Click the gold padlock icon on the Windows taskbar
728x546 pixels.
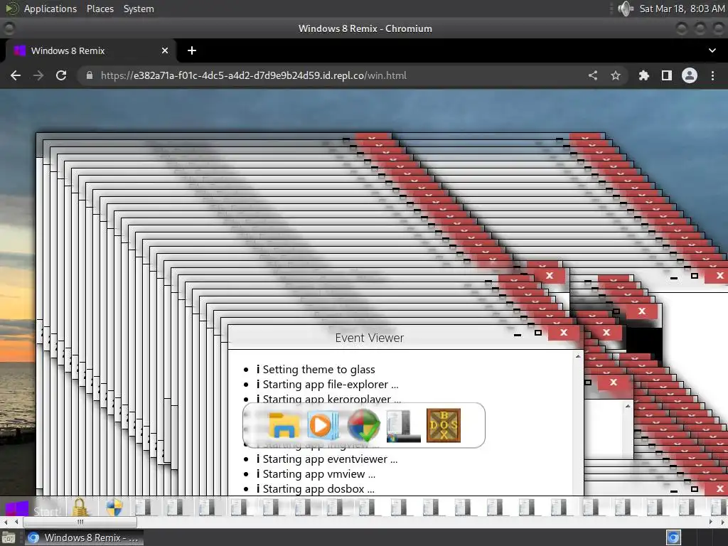80,508
